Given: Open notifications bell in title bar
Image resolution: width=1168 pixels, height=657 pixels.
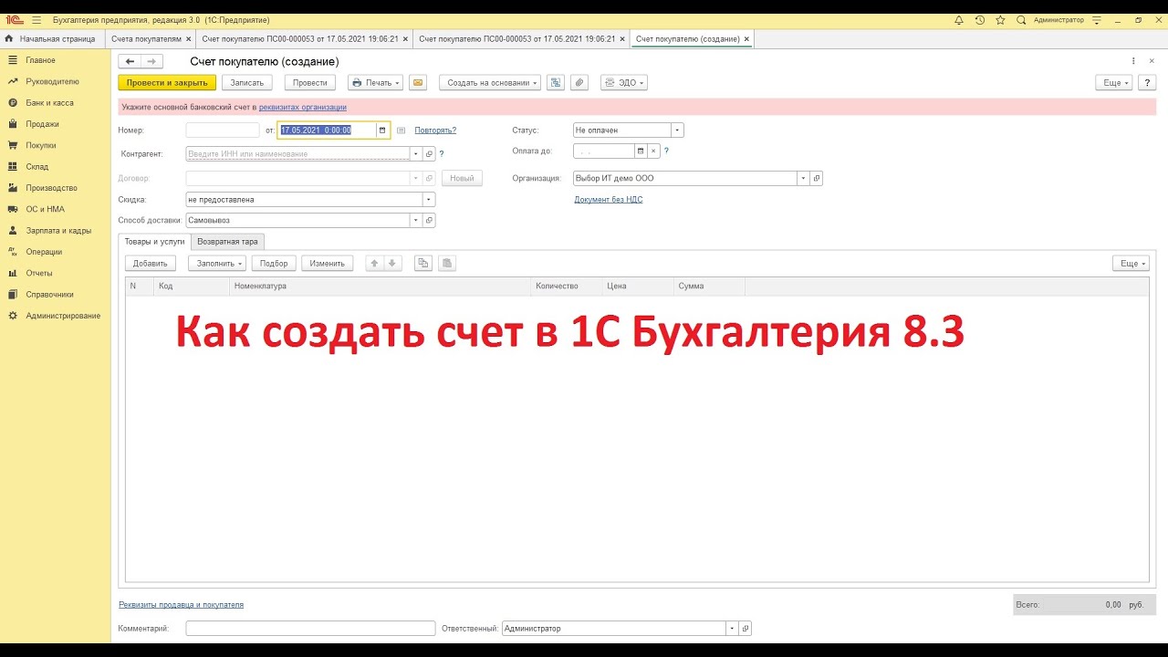Looking at the screenshot, I should point(959,19).
